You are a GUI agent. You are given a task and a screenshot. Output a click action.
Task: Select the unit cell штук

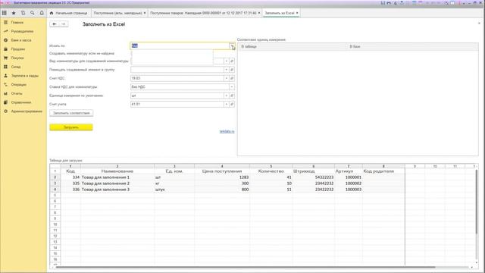click(174, 190)
